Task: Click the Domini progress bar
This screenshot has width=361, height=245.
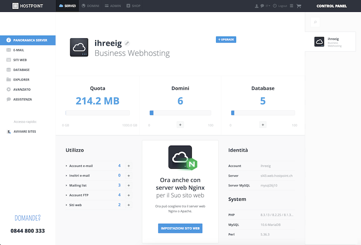Action: coord(180,113)
